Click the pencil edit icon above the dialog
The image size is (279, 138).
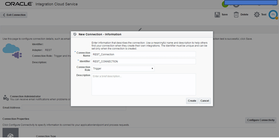click(x=140, y=29)
